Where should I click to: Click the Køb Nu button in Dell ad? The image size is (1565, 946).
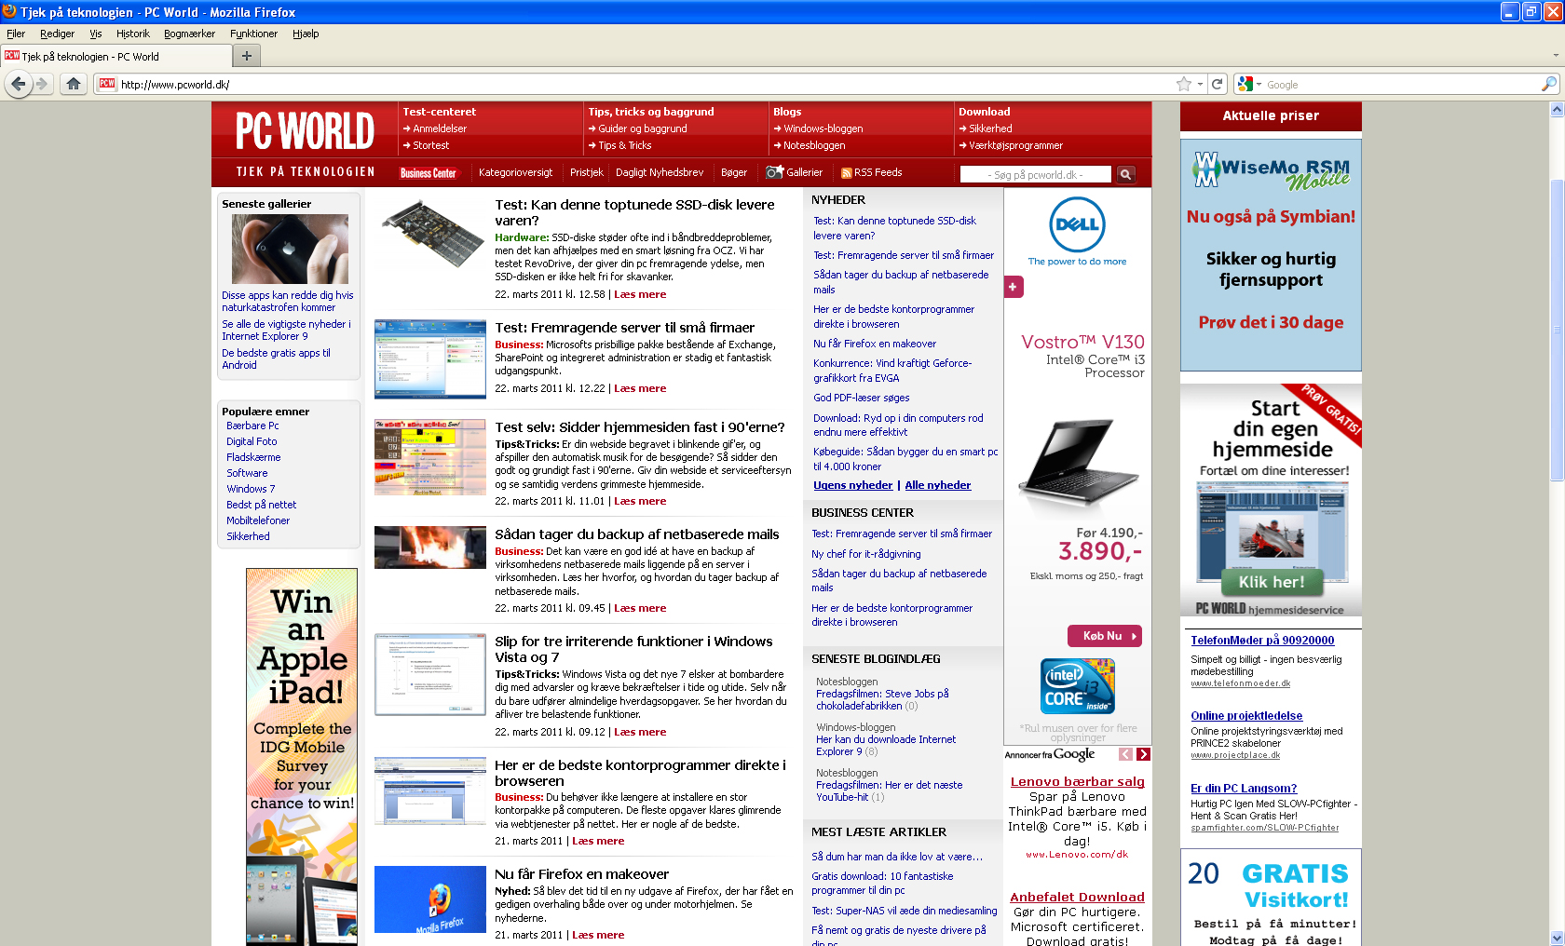1105,636
